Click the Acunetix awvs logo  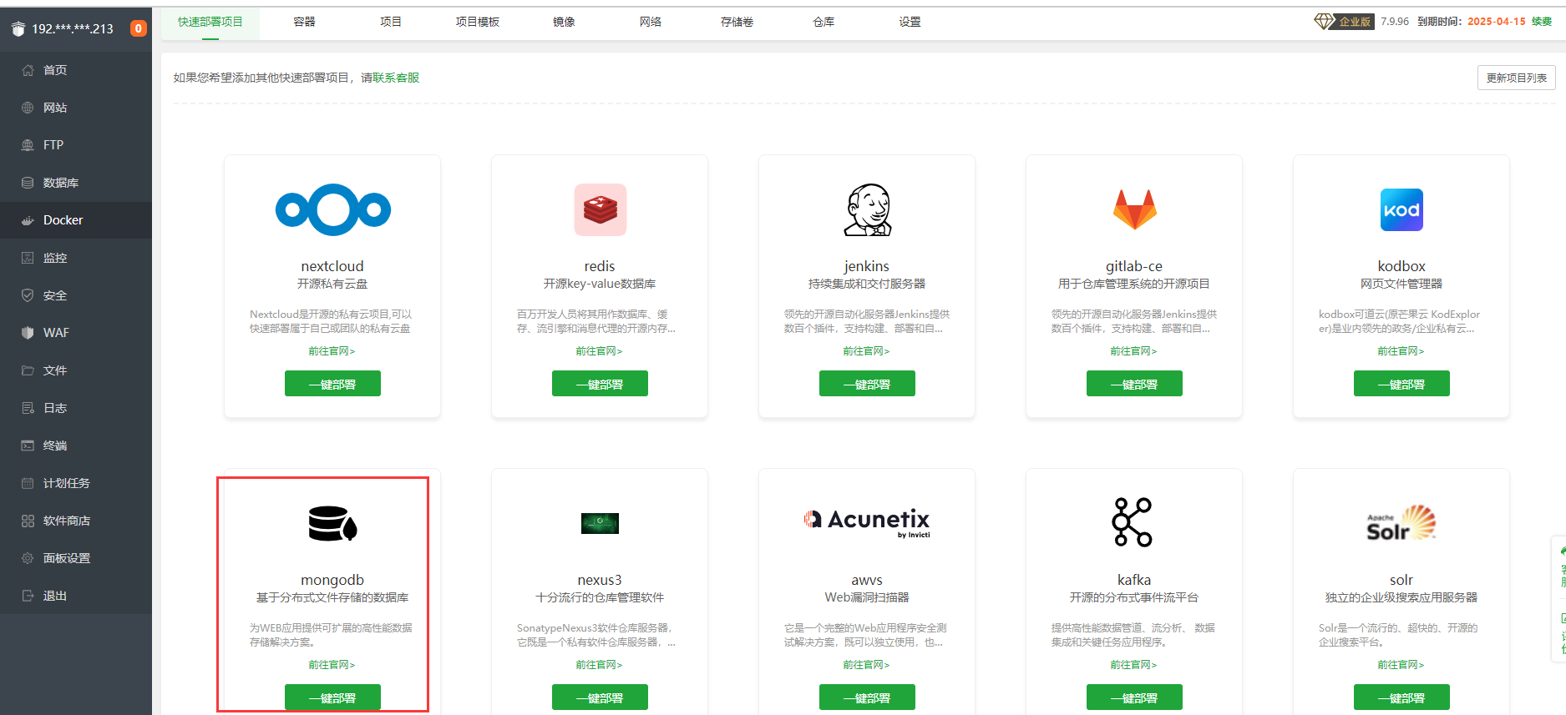[x=867, y=522]
